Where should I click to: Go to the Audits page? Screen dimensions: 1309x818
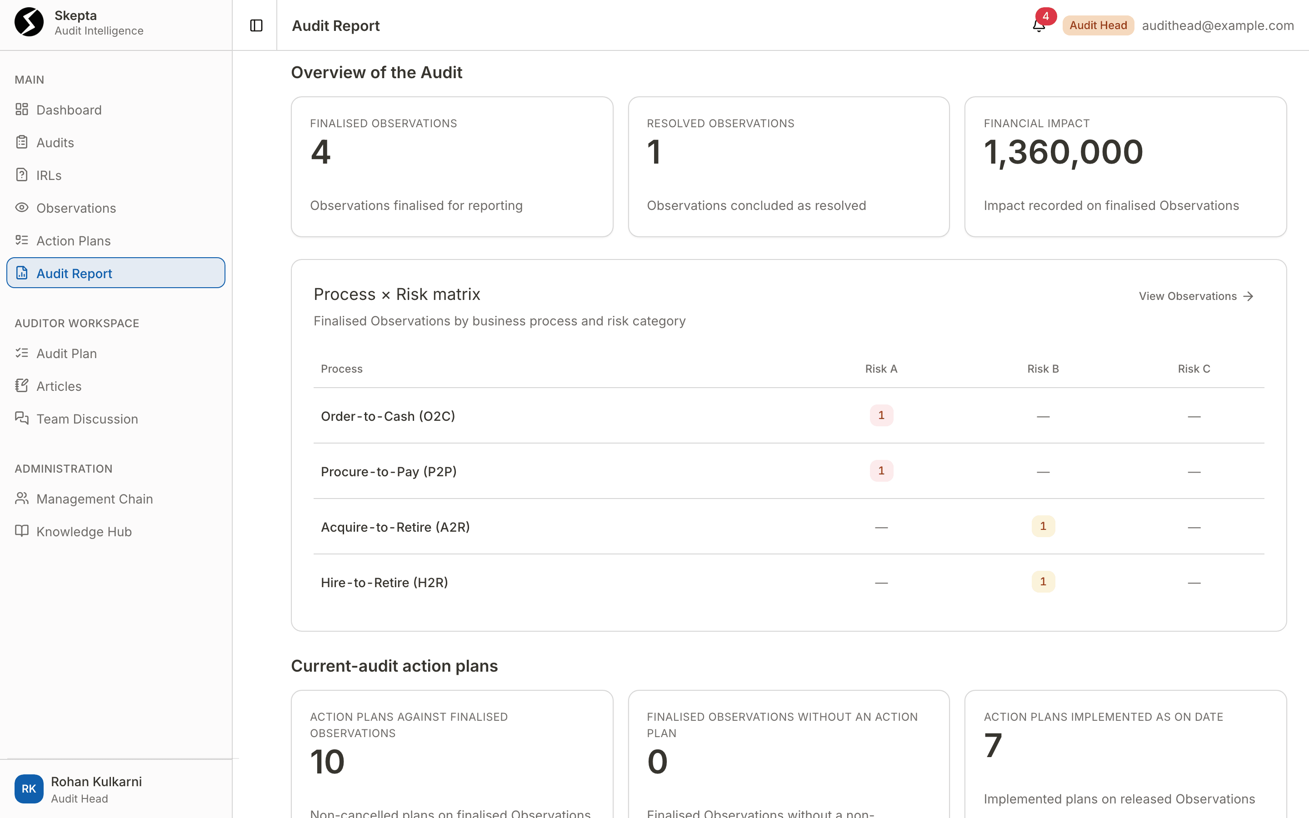(x=116, y=142)
